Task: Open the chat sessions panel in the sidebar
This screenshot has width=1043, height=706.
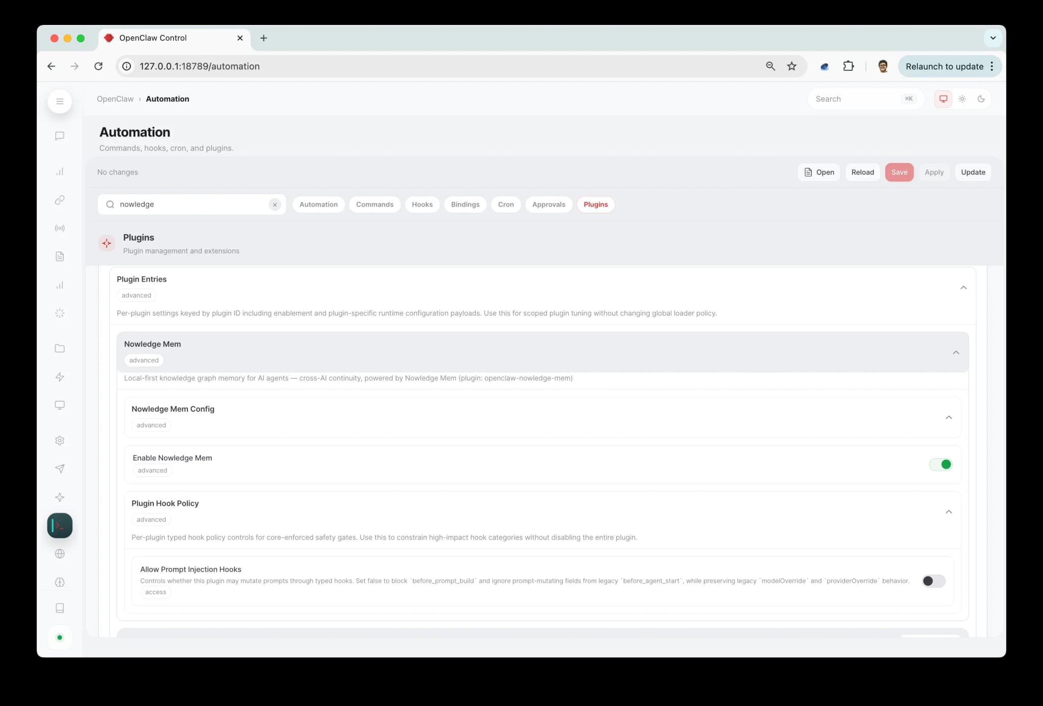Action: click(60, 136)
